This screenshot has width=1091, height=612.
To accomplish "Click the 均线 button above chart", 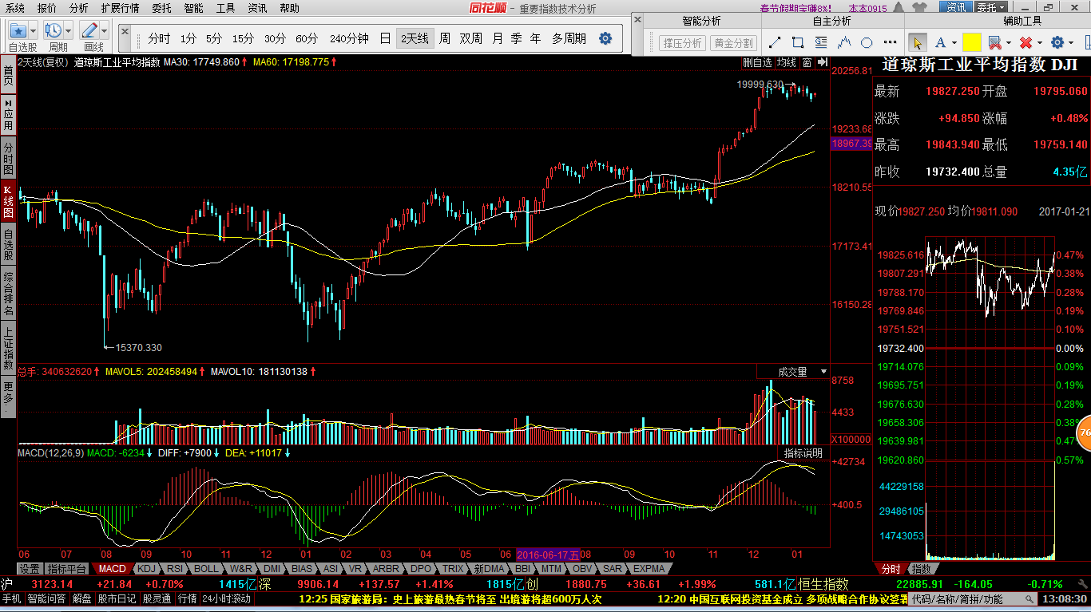I will tap(787, 62).
